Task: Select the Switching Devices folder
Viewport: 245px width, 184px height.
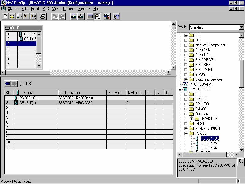Action: [209, 79]
